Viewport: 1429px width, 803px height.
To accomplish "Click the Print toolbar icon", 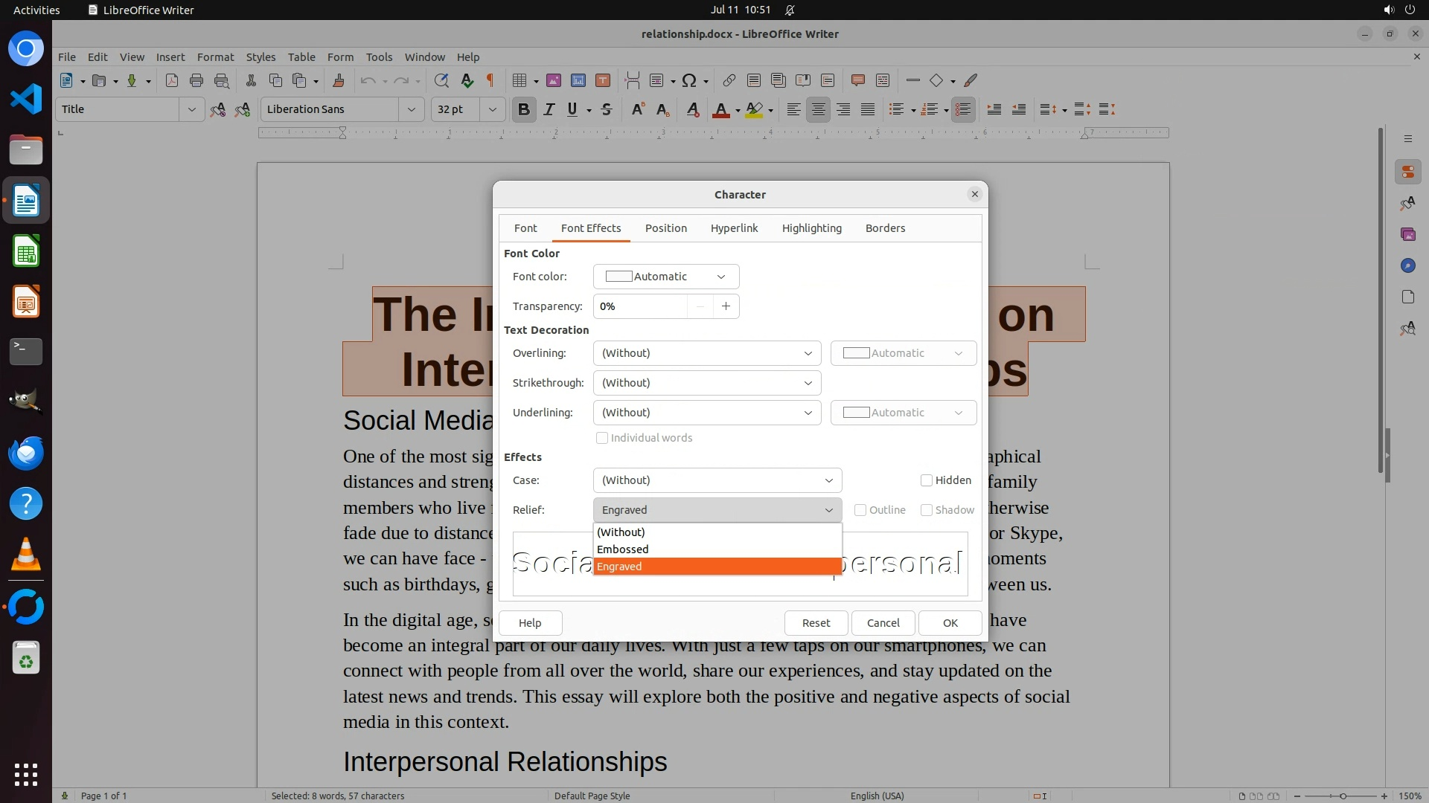I will click(x=196, y=80).
